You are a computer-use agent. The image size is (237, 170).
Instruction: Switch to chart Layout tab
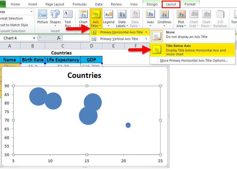click(171, 4)
